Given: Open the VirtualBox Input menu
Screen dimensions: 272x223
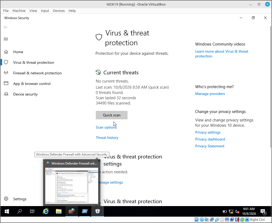Looking at the screenshot, I should pyautogui.click(x=45, y=11).
